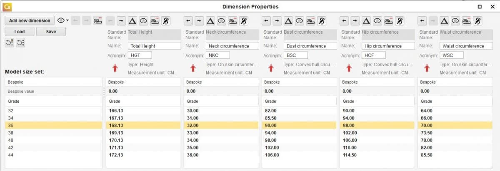Screen dimensions: 500x171
Task: Toggle the eye visibility icon for Hip circumference
Action: coord(377,20)
